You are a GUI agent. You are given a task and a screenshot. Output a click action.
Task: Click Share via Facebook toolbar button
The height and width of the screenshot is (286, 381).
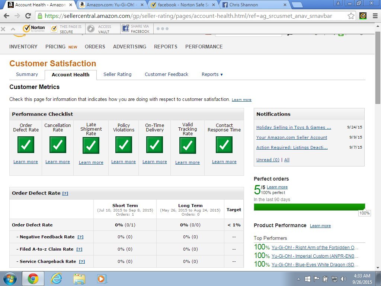136,29
